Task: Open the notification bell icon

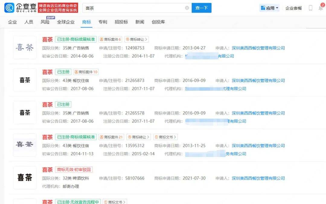Action: point(321,8)
